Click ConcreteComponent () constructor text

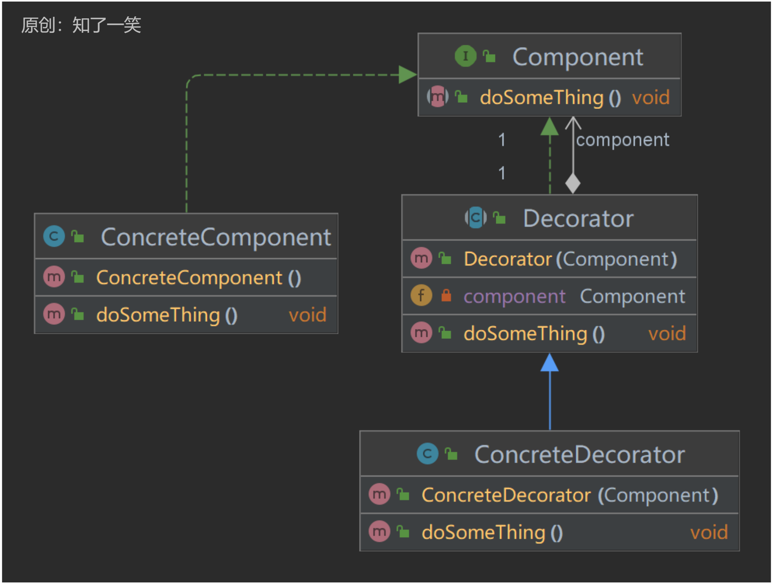pos(199,278)
